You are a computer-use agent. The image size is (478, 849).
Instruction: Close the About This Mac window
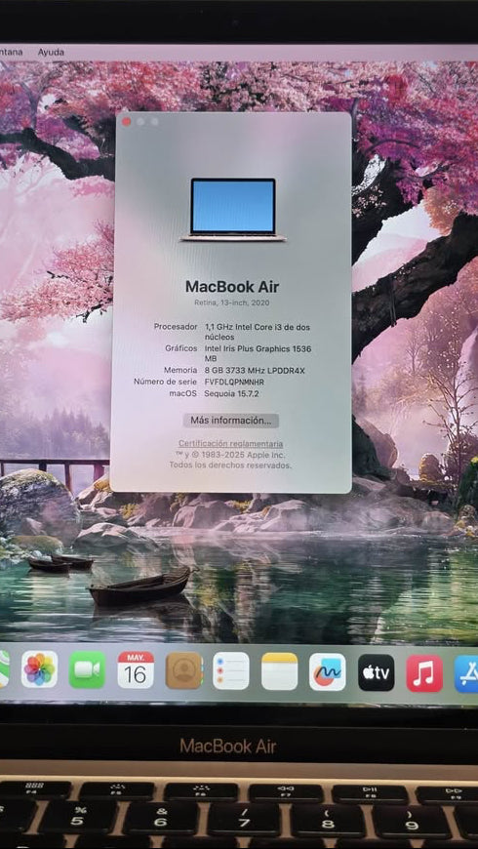tap(127, 122)
